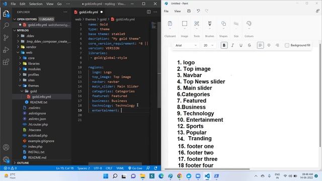322x181 pixels.
Task: Open Explorer panel more actions ellipsis
Action: click(65, 12)
